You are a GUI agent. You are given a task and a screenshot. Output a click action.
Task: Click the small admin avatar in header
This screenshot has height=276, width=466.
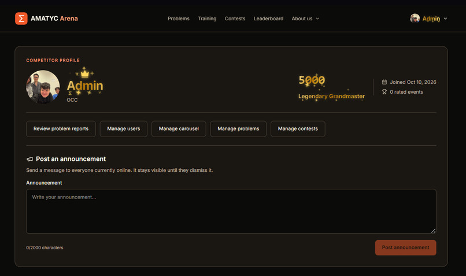[x=415, y=19]
